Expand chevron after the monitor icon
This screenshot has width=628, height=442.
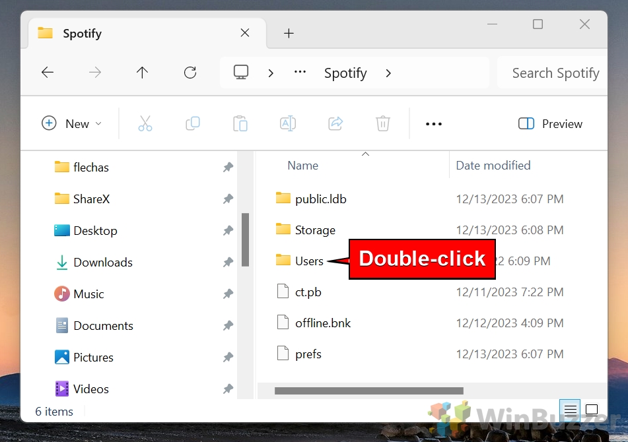(x=271, y=73)
